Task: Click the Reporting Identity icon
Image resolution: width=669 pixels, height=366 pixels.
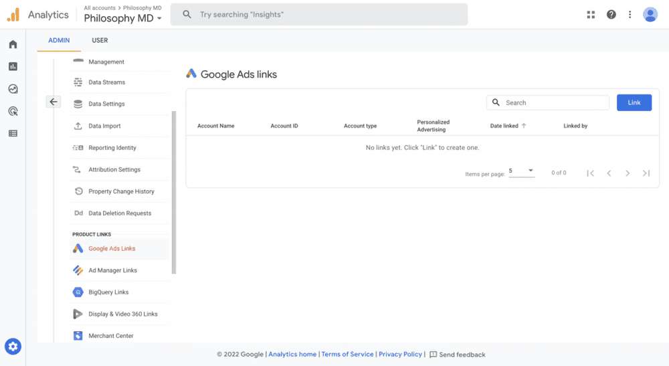Action: (78, 148)
